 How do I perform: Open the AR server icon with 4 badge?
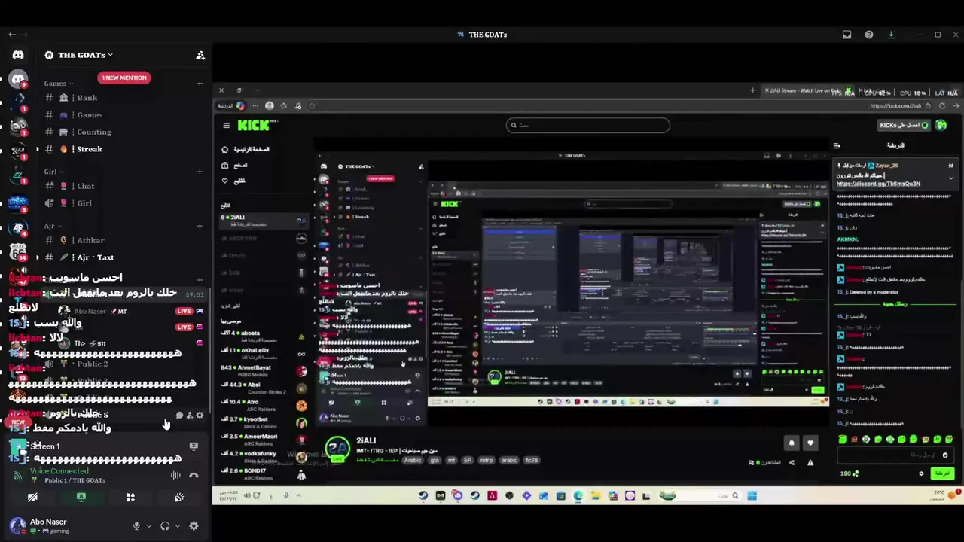coord(18,228)
